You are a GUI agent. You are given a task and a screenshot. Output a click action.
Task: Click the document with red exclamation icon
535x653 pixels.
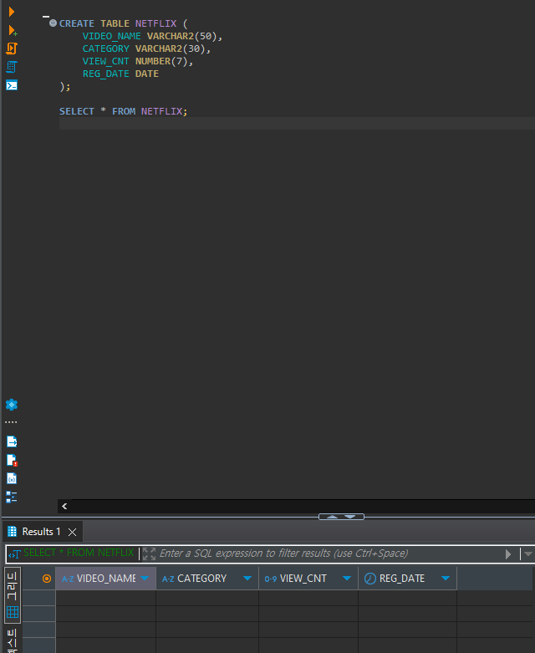pos(12,460)
